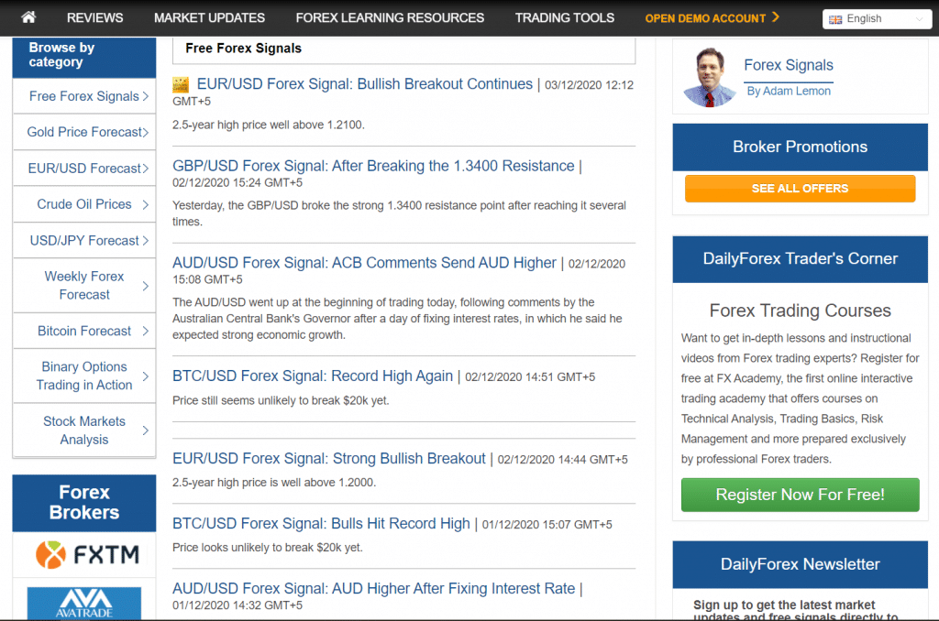
Task: Select Stock Markets Analysis category
Action: click(83, 430)
